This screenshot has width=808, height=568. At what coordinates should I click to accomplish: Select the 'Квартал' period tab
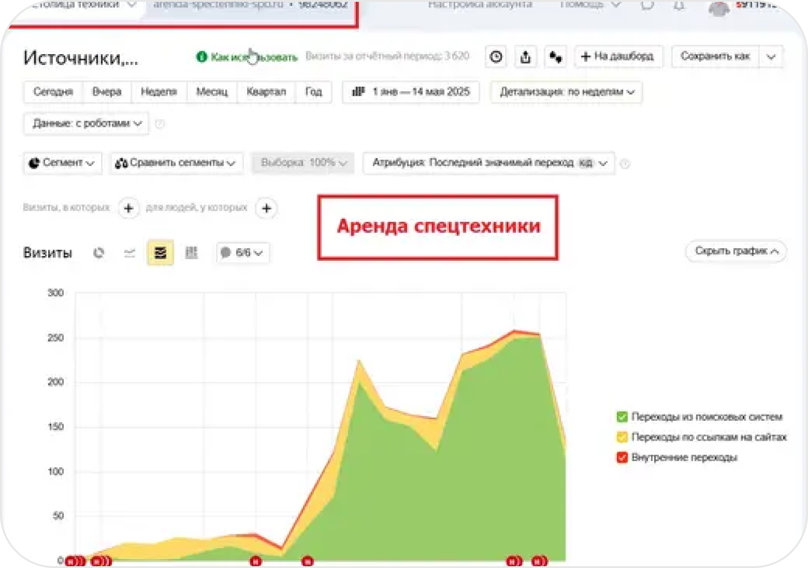coord(266,93)
